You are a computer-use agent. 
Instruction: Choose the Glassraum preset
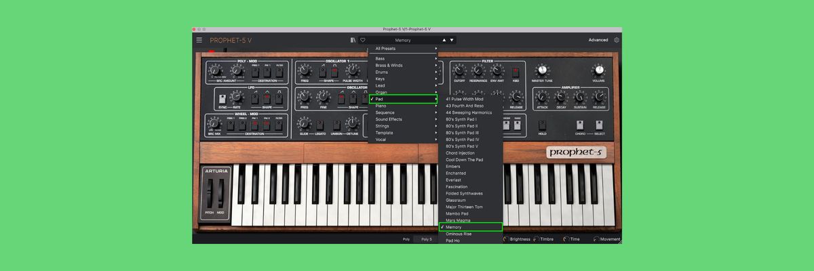(x=471, y=200)
